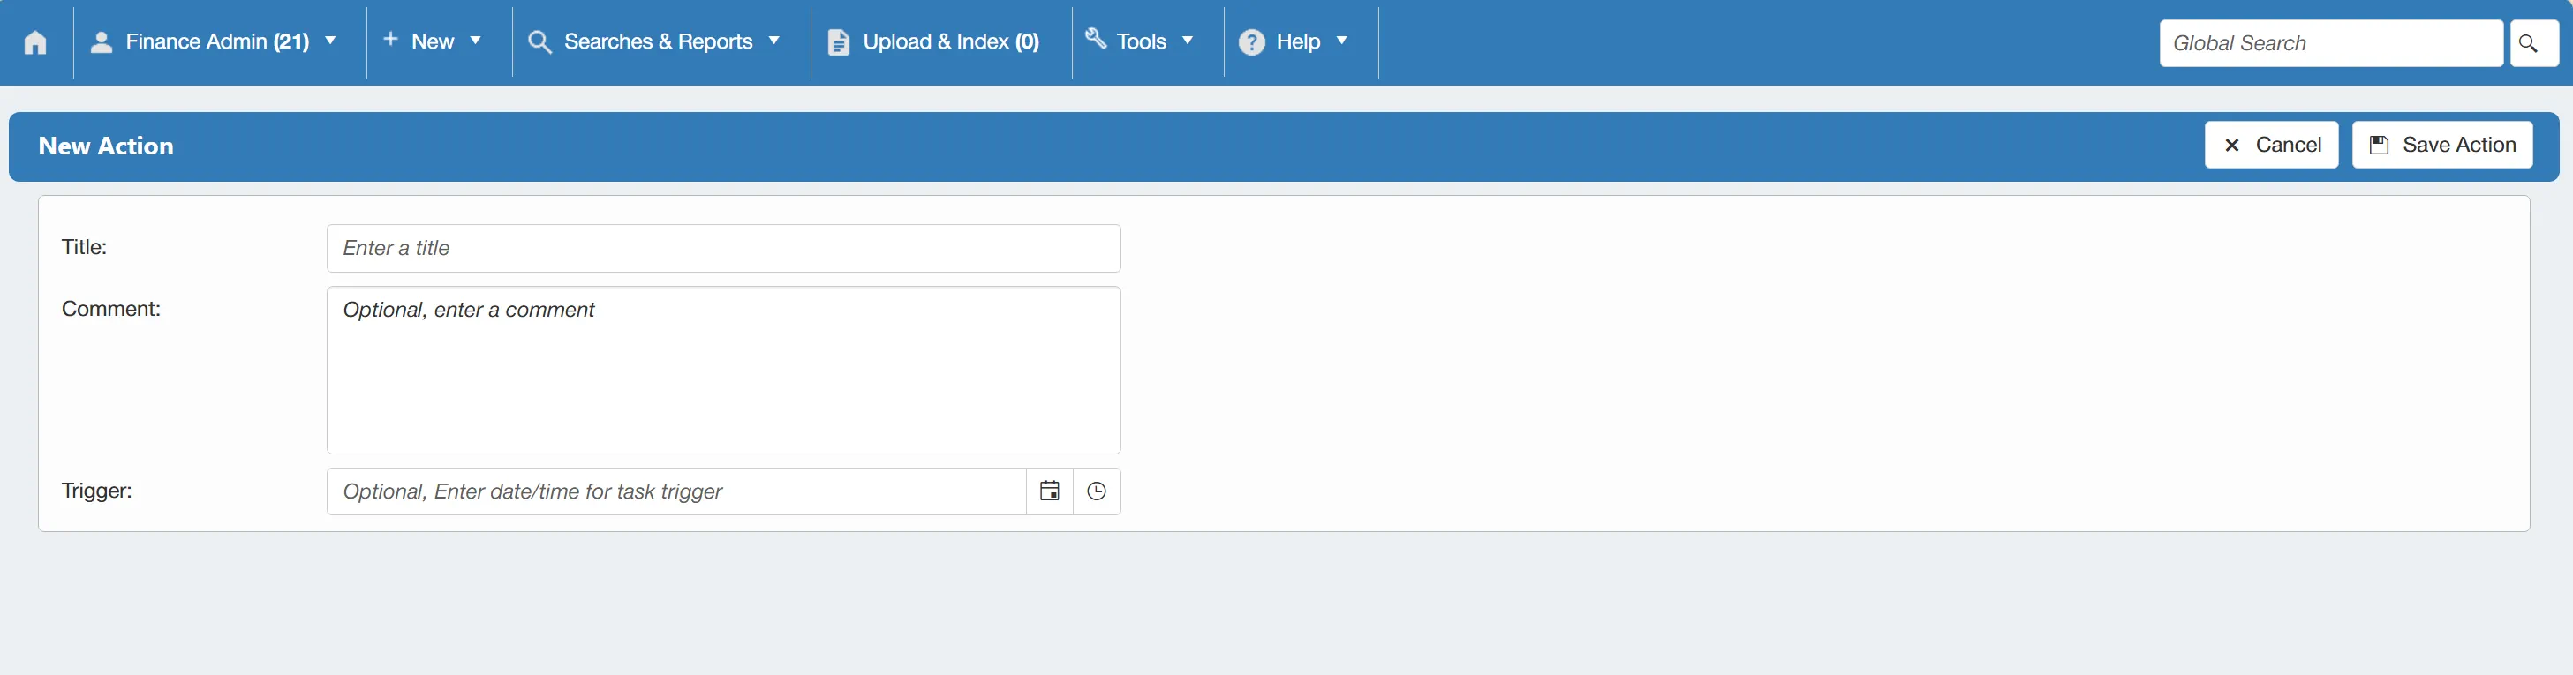This screenshot has height=675, width=2573.
Task: Focus the Trigger date/time field
Action: (x=676, y=491)
